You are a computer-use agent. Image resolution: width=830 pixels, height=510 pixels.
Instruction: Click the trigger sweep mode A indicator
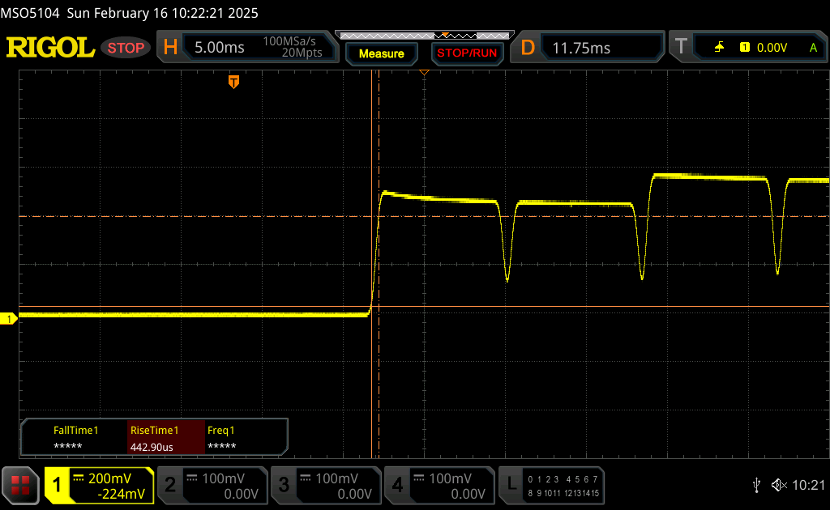pos(813,48)
